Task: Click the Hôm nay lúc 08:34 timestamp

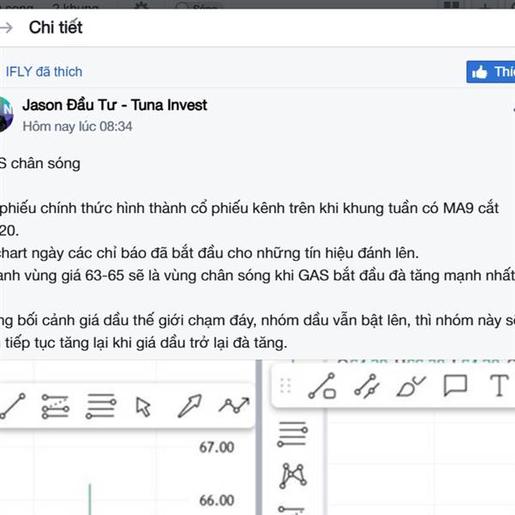Action: click(77, 126)
